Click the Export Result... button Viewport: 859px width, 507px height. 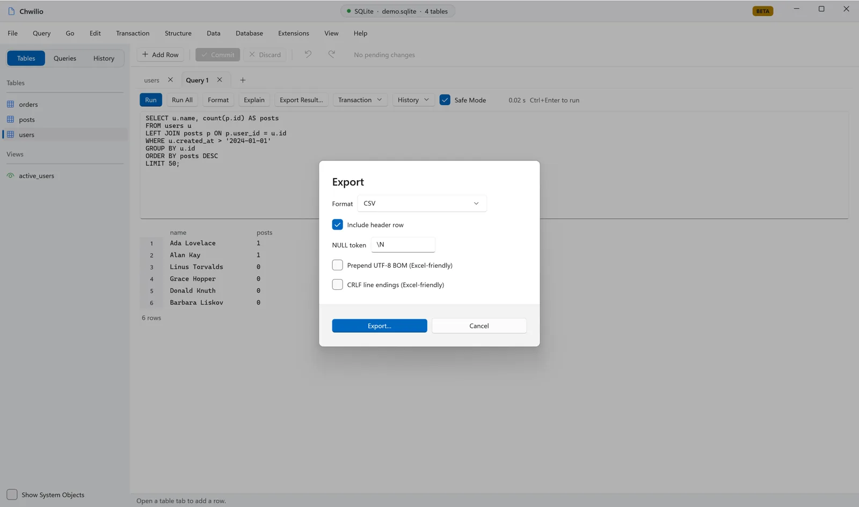tap(301, 100)
